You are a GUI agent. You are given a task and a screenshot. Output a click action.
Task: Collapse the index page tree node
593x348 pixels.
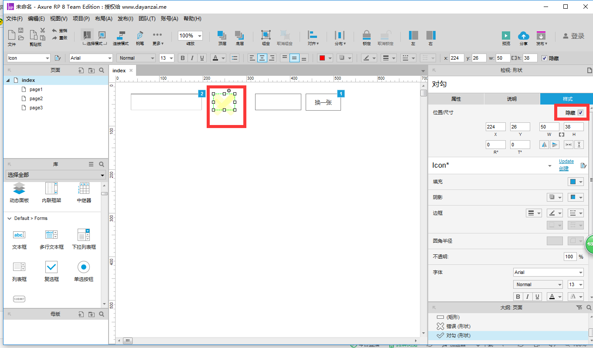pos(8,80)
